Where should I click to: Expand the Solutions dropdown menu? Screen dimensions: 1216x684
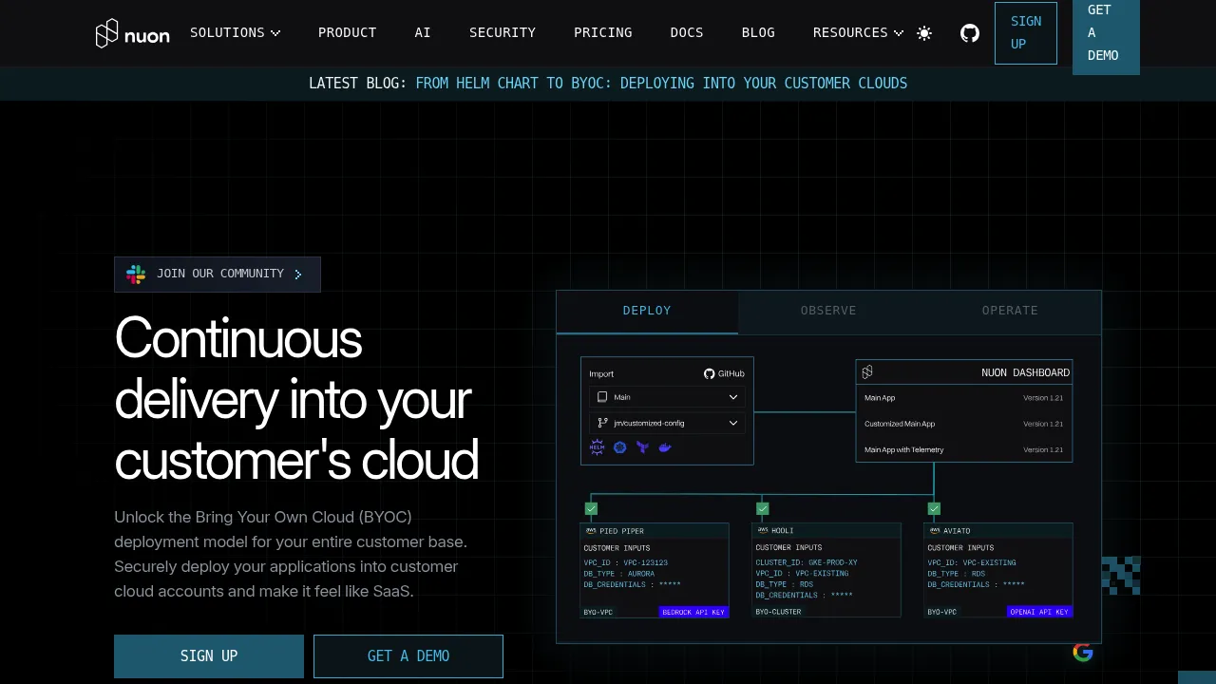click(235, 32)
